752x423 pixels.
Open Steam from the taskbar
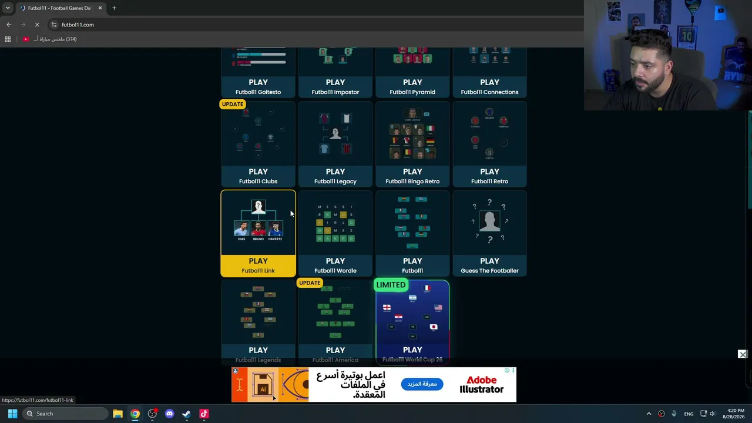[x=186, y=414]
